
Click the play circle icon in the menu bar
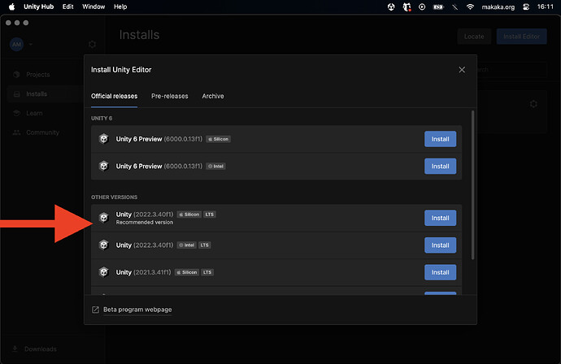(x=422, y=6)
